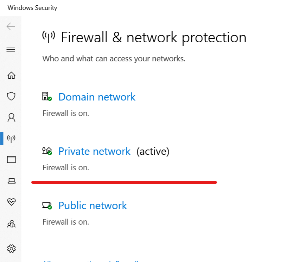This screenshot has width=299, height=262.
Task: Open Device performance & health heart icon
Action: pyautogui.click(x=11, y=202)
